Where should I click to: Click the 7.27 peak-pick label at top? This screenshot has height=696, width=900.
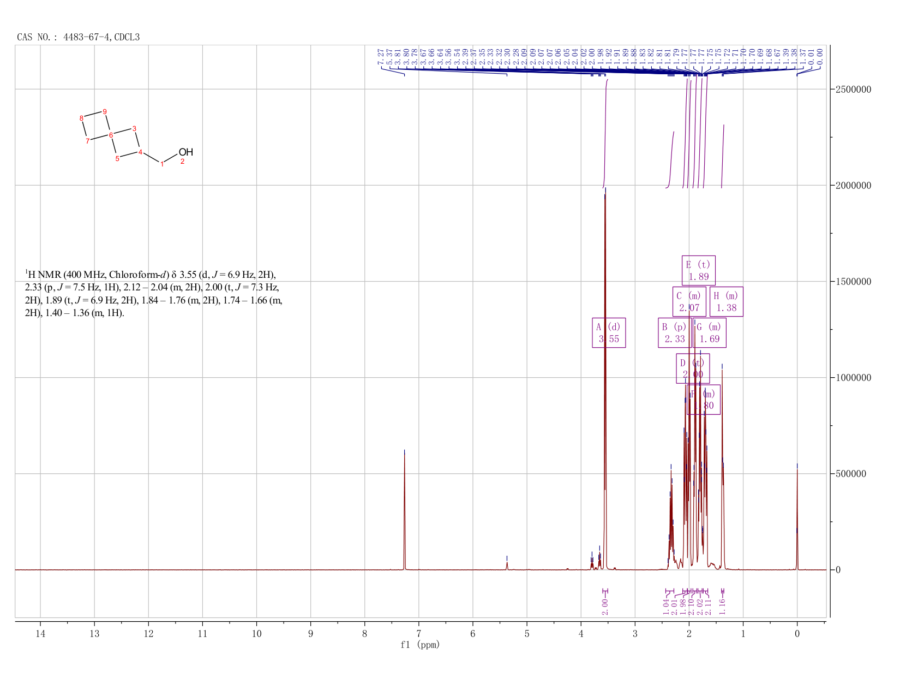381,57
